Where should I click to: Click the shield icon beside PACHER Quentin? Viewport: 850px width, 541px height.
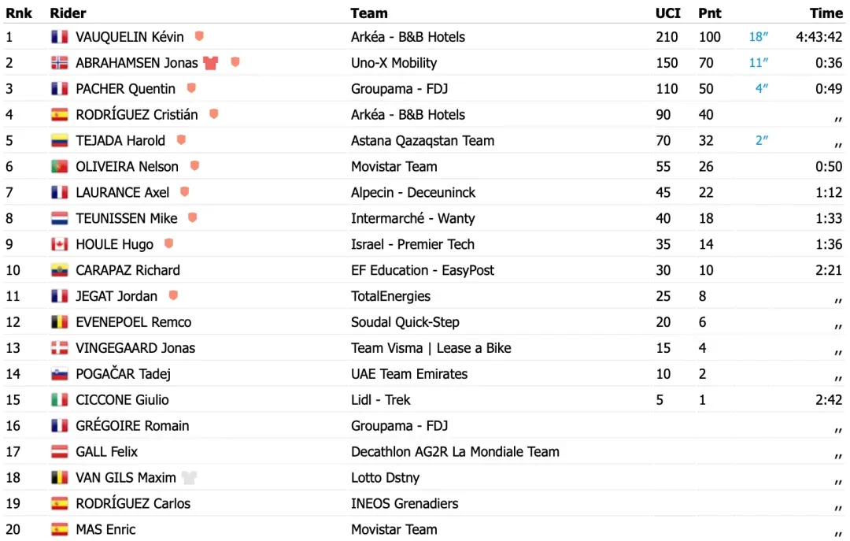pyautogui.click(x=190, y=88)
